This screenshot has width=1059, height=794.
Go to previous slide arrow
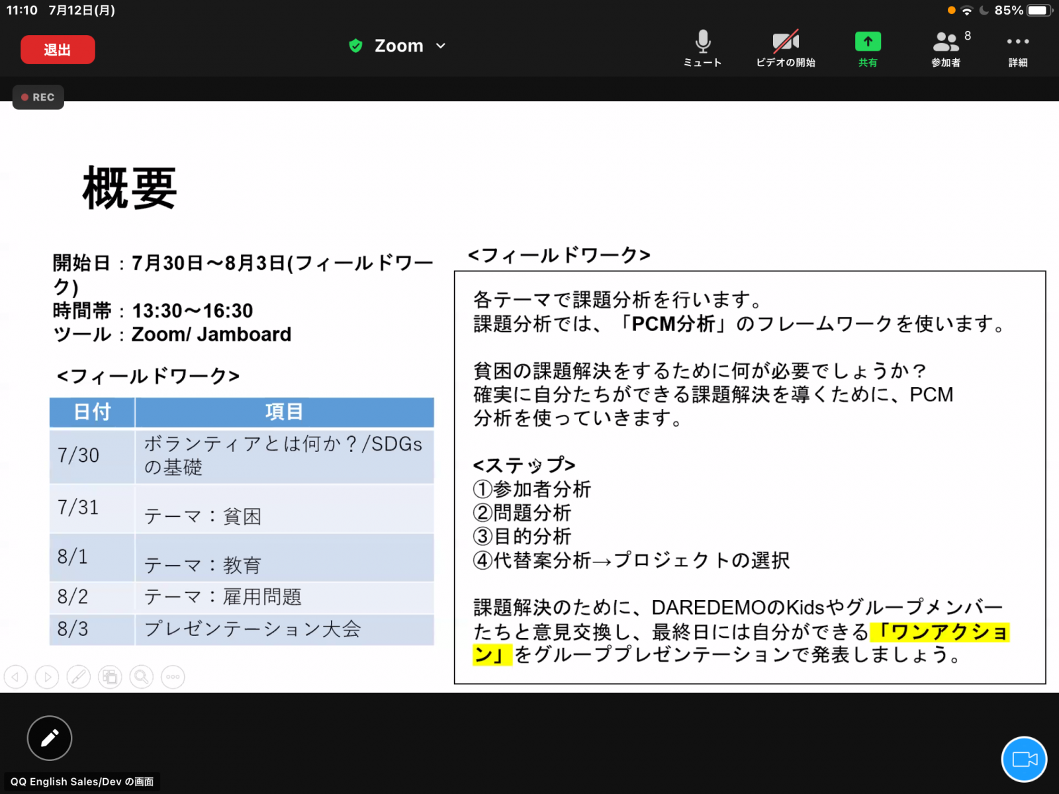16,677
